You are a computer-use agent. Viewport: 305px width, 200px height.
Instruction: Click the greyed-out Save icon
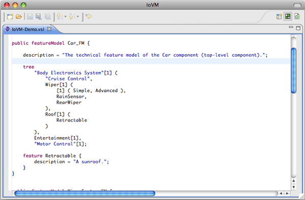pyautogui.click(x=30, y=17)
